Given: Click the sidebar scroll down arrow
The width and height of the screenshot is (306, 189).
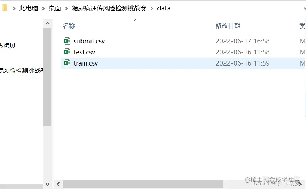Looking at the screenshot, I should coord(47,184).
